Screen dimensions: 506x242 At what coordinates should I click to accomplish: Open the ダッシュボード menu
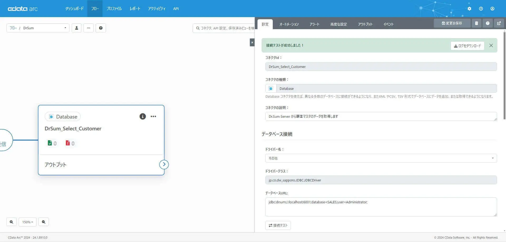tap(75, 9)
